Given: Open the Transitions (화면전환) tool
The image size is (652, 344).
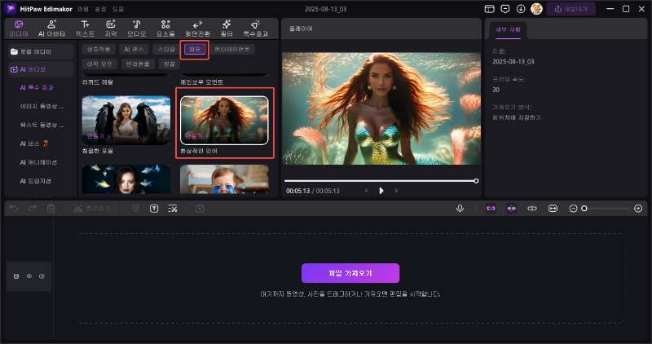Looking at the screenshot, I should pyautogui.click(x=197, y=29).
